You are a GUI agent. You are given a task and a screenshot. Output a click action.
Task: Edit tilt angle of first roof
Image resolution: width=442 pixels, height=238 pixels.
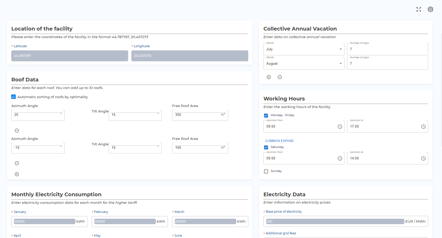135,115
